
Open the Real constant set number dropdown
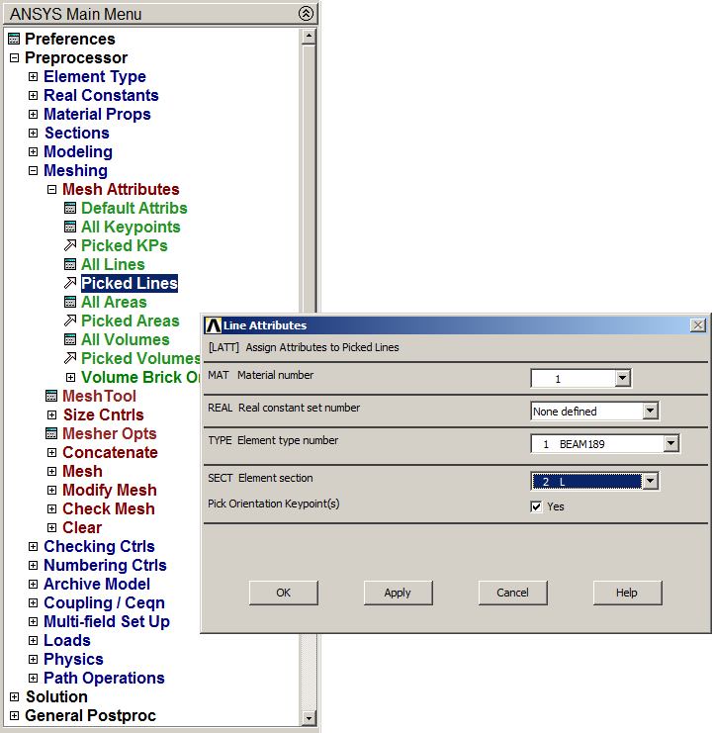[x=650, y=411]
